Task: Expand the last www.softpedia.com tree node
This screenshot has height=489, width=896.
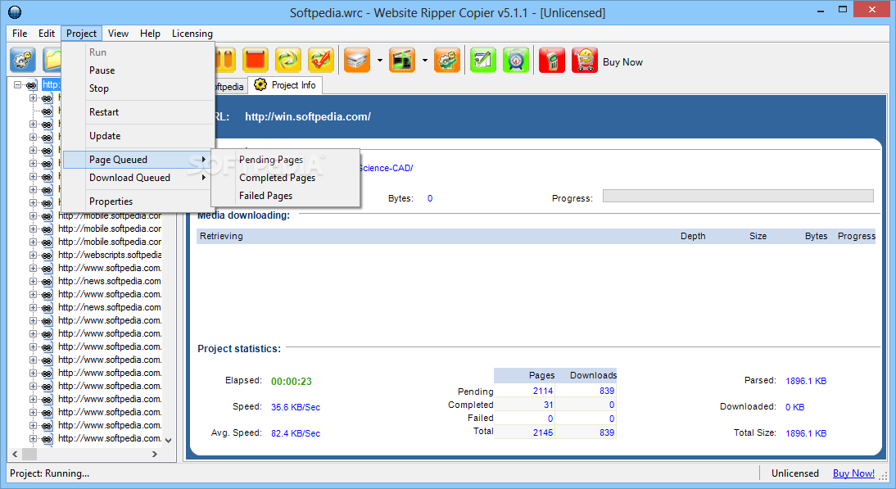Action: (33, 439)
